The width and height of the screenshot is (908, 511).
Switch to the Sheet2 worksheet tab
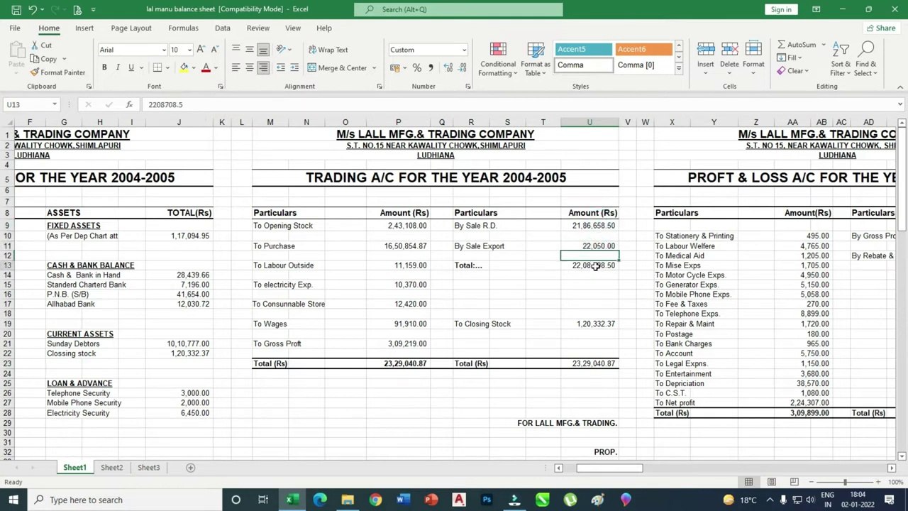point(111,468)
